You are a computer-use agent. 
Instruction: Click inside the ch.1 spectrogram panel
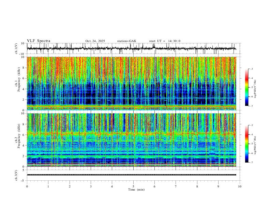(131, 83)
